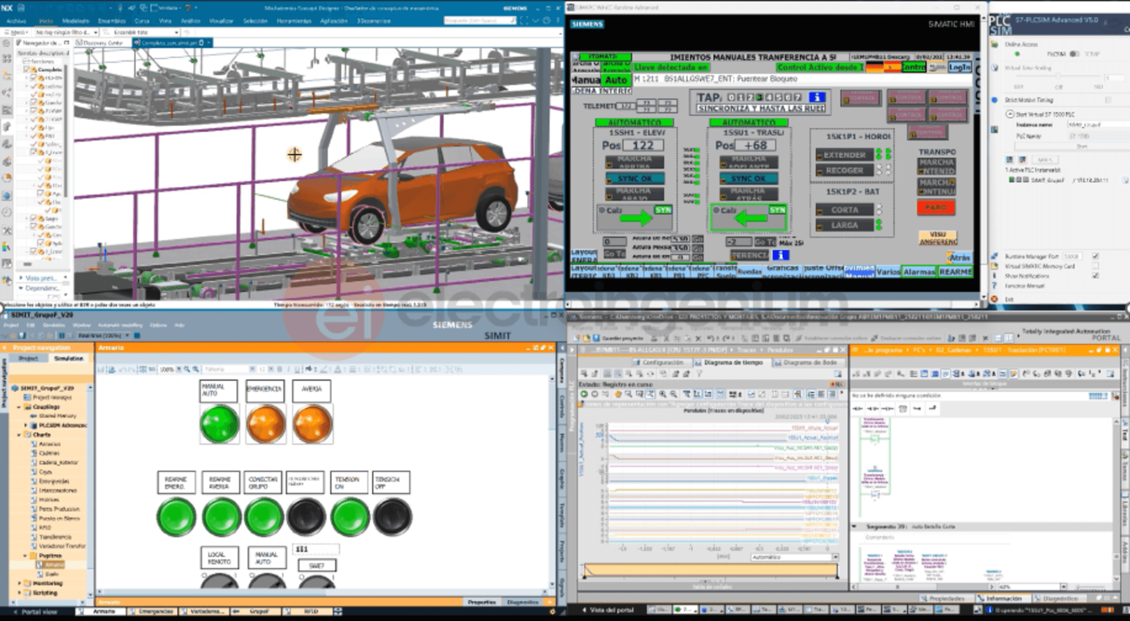Click the zoom in magnifier in trace toolbar

(663, 394)
